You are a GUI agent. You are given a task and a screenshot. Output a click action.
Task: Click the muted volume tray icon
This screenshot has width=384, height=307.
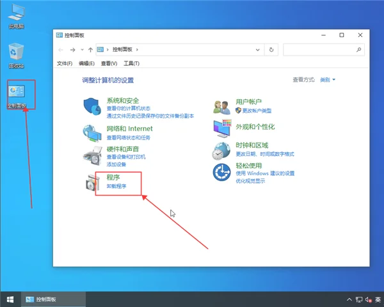coord(369,299)
